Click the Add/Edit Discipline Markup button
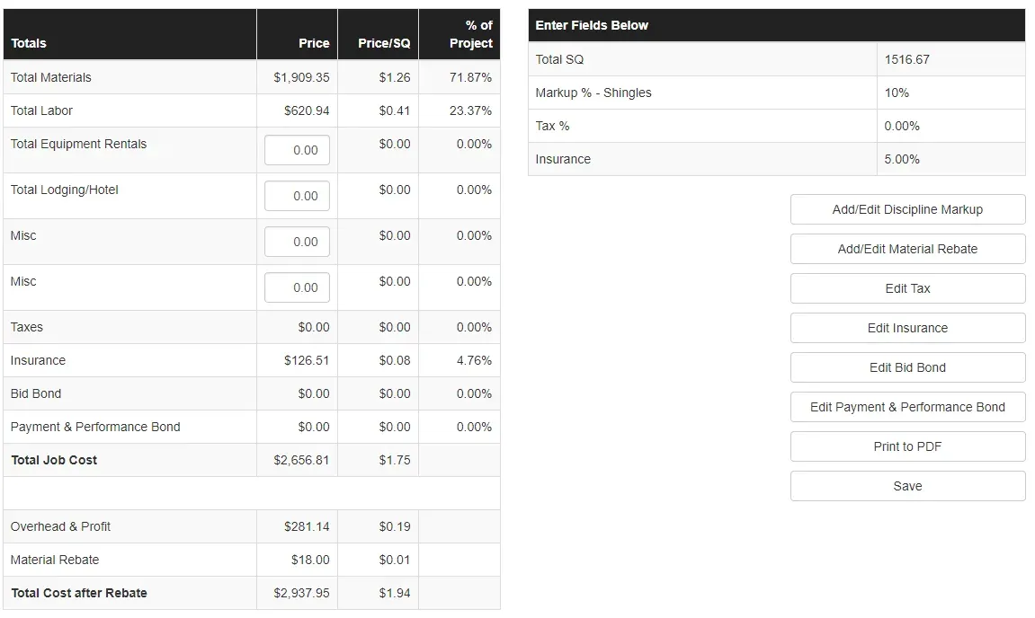Image resolution: width=1035 pixels, height=618 pixels. (907, 209)
